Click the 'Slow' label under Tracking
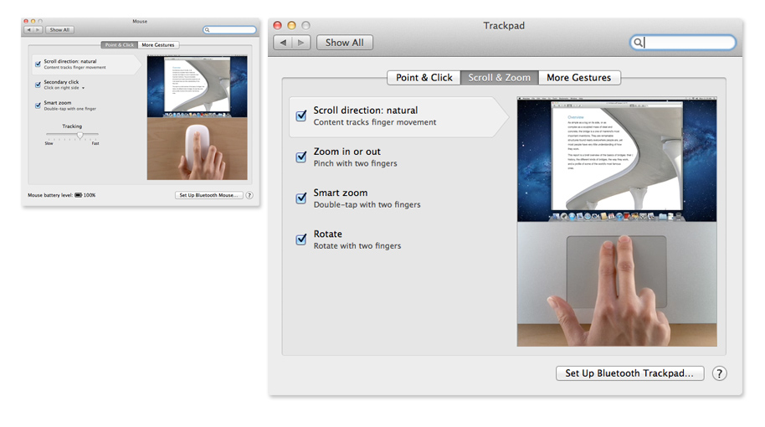Screen dimensions: 765x427 coord(49,143)
